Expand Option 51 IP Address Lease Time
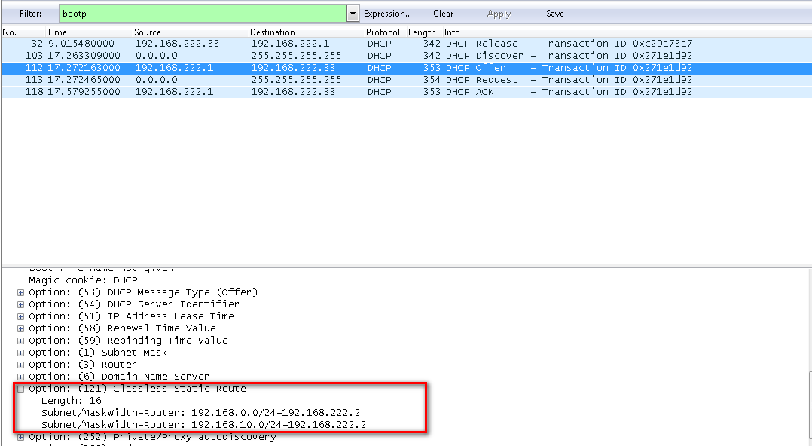Viewport: 812px width, 446px height. [x=20, y=316]
